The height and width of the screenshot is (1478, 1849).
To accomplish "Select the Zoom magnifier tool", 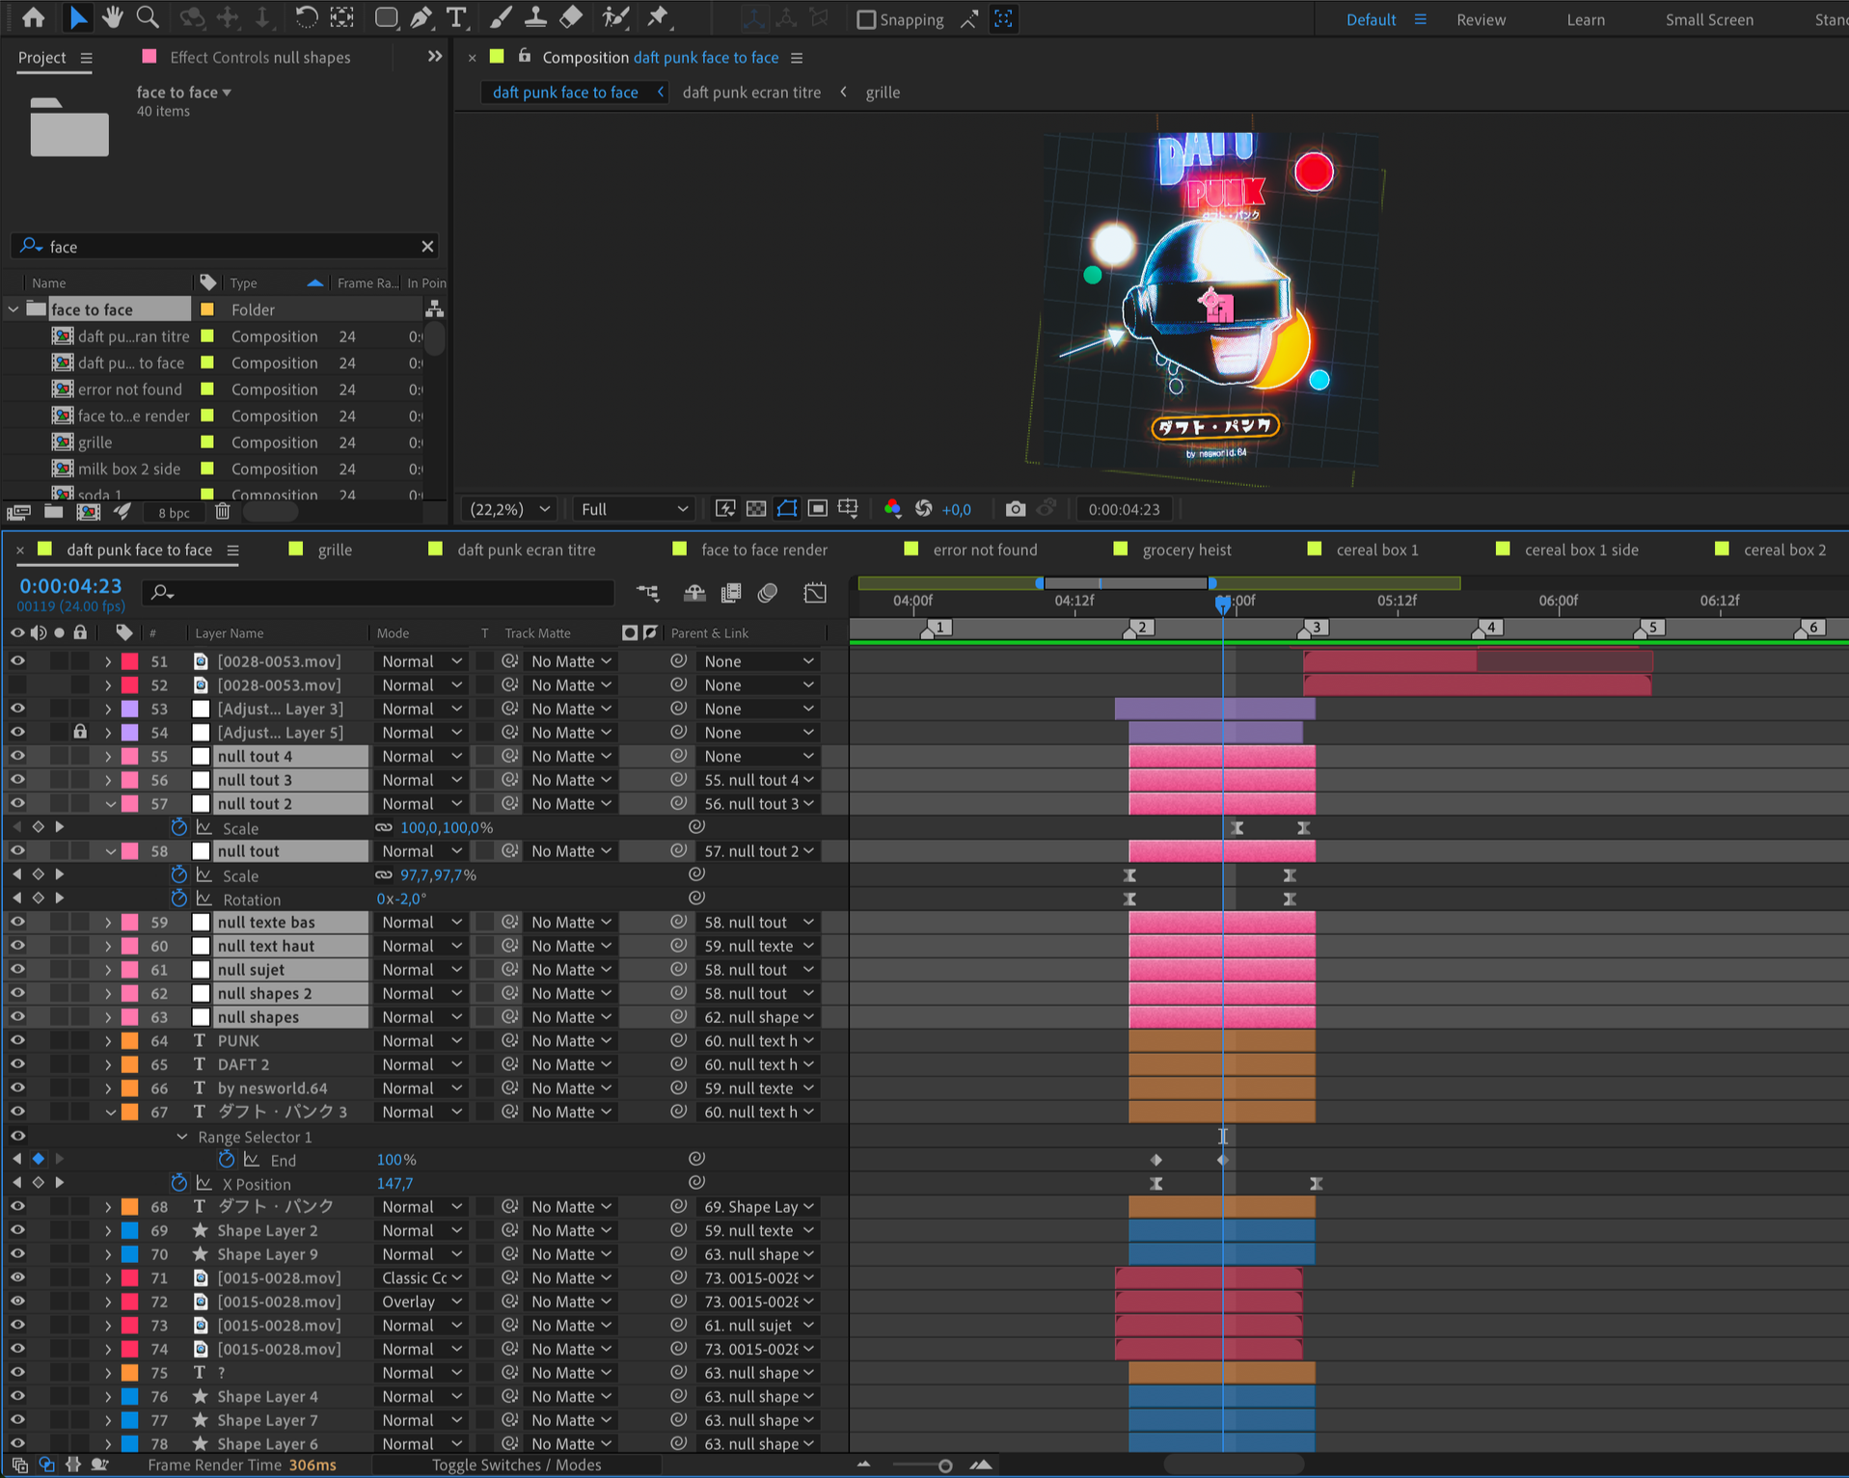I will click(148, 17).
